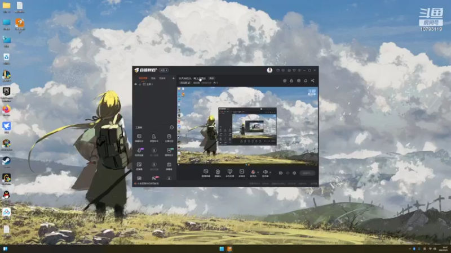Toggle the lock icon on the scene source row
451x253 pixels.
point(140,84)
